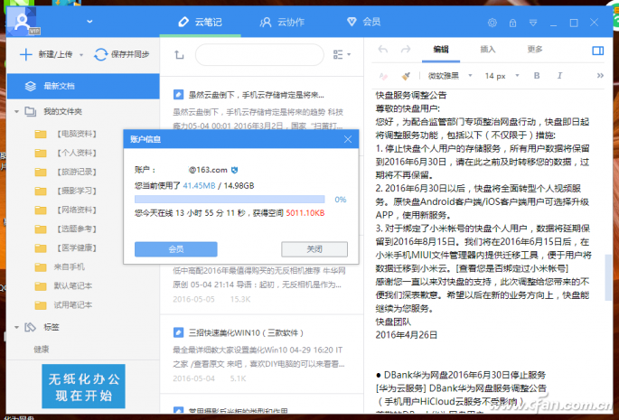Collapse the 我的文件夹 tree arrow
This screenshot has height=420, width=619.
[16, 112]
